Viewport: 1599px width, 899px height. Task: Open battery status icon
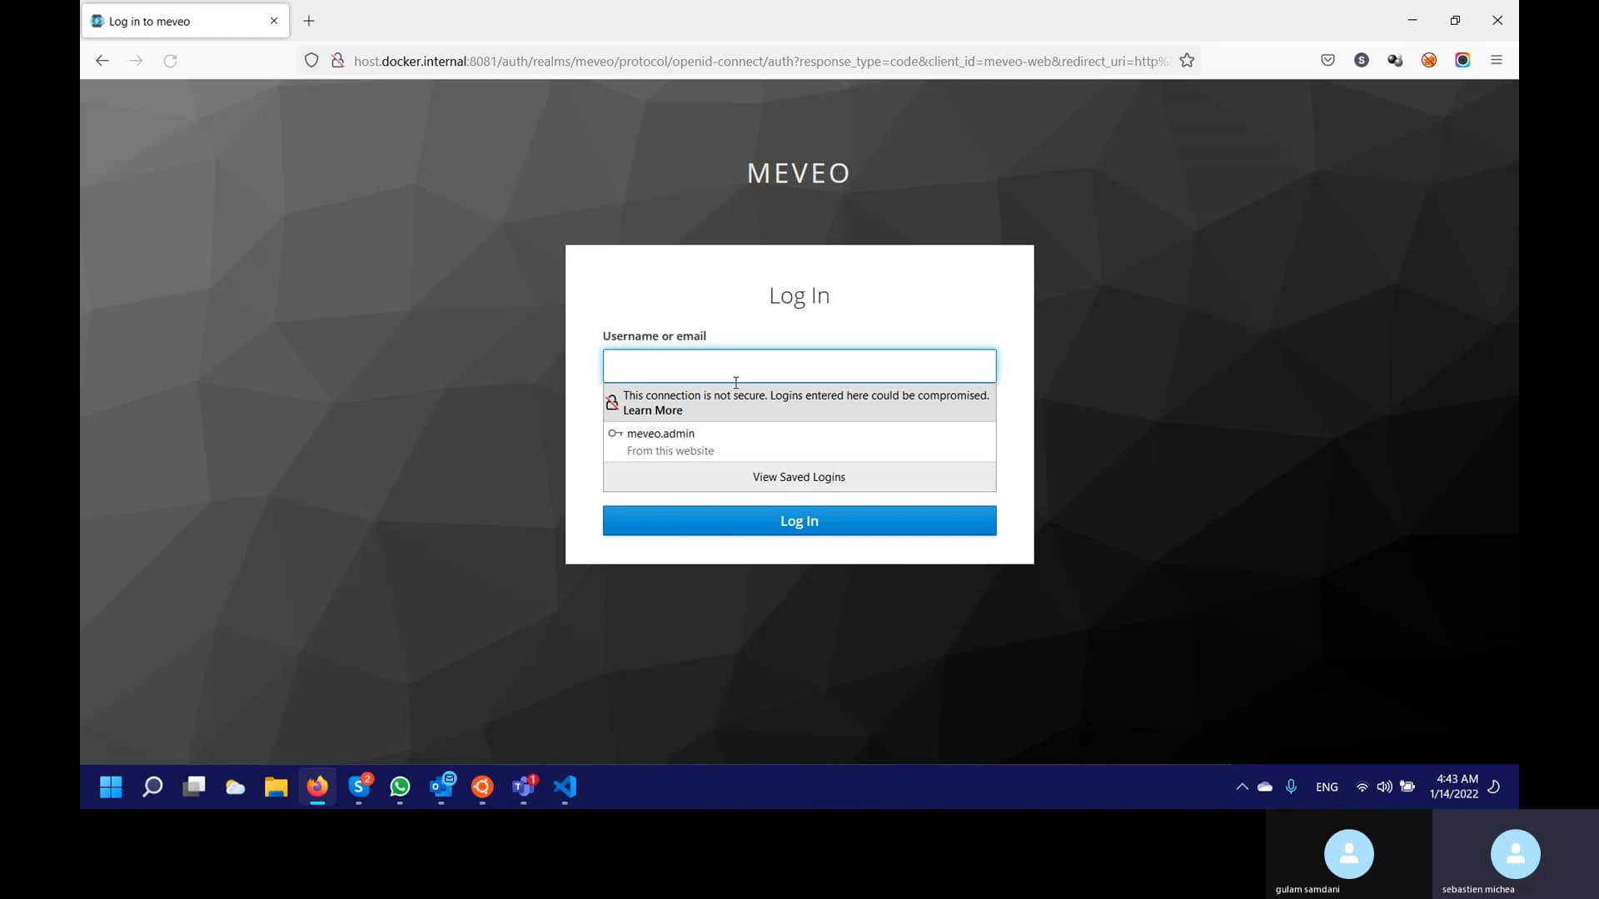tap(1407, 787)
